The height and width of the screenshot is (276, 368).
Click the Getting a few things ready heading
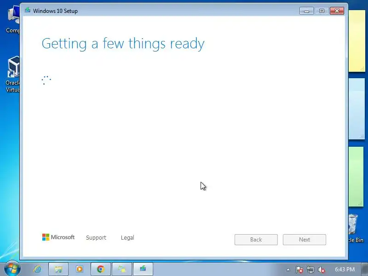[123, 44]
